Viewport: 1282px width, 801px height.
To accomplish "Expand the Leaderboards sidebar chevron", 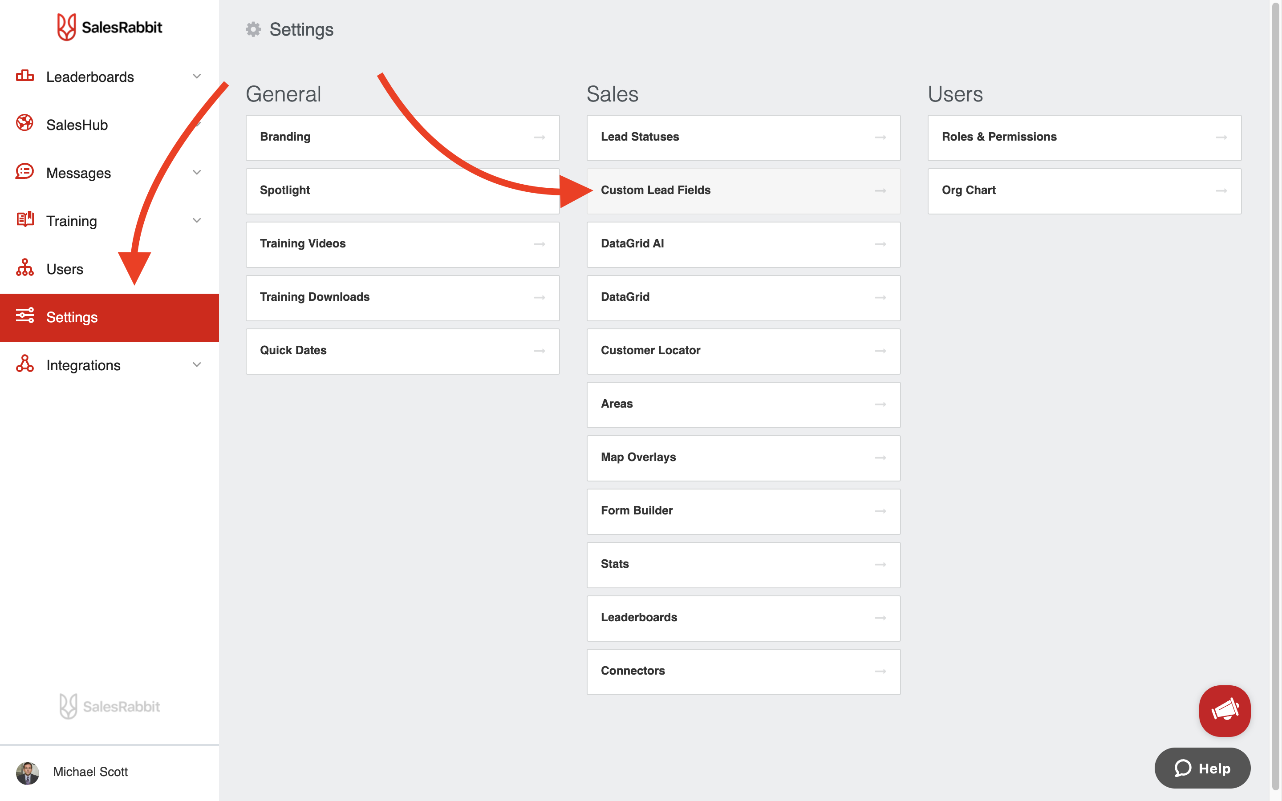I will (x=197, y=76).
